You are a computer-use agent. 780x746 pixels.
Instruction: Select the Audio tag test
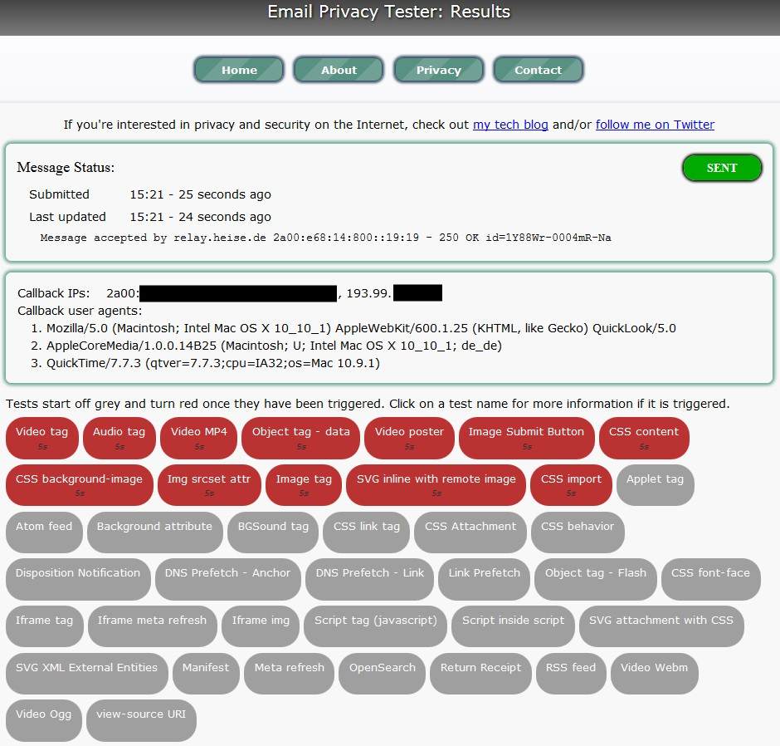pos(119,438)
